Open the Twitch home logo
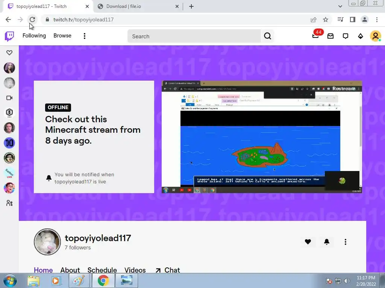The width and height of the screenshot is (385, 288). click(9, 36)
